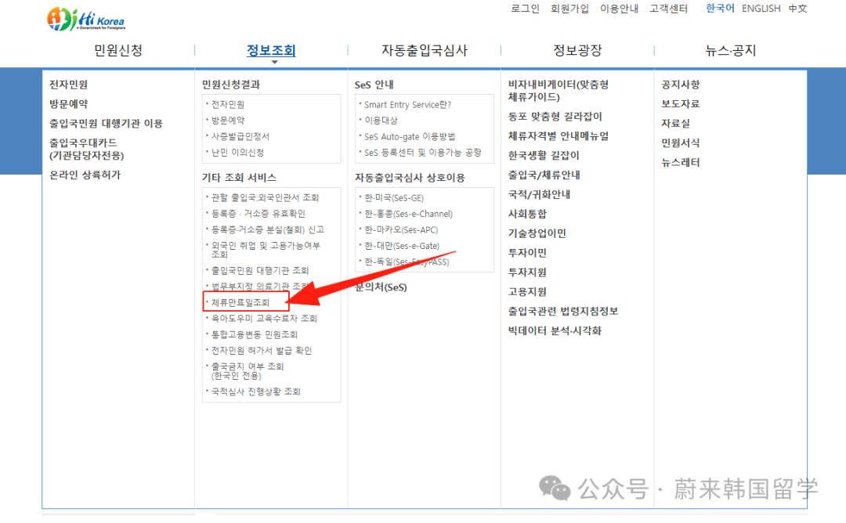Select 방문예약 under 민원신청 column
The image size is (846, 523).
point(68,104)
